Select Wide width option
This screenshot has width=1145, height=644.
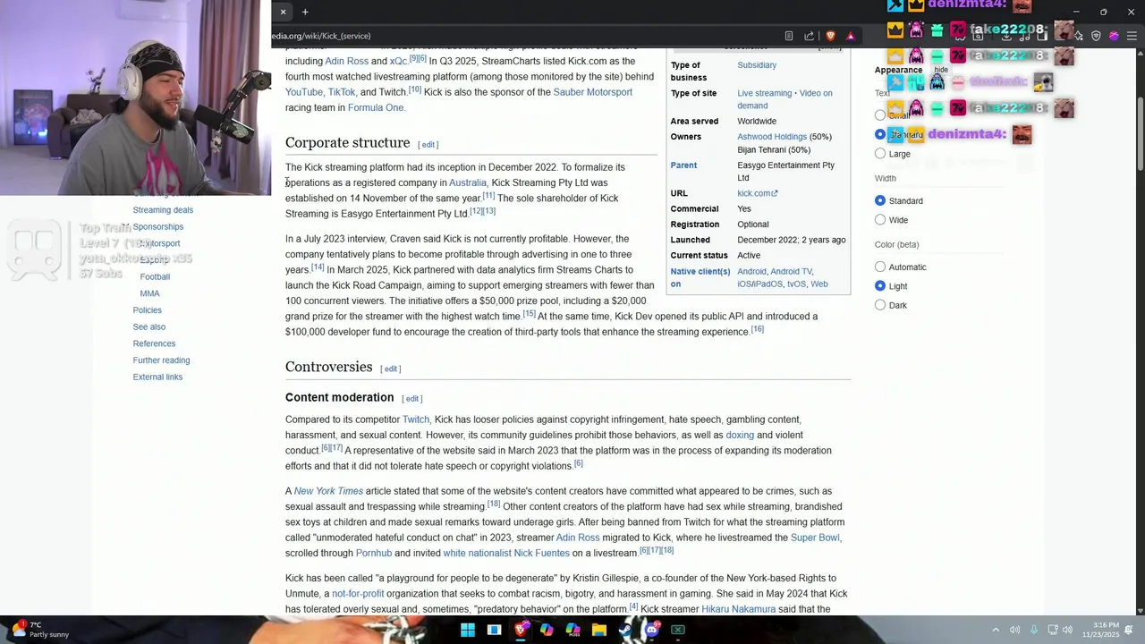click(x=880, y=220)
